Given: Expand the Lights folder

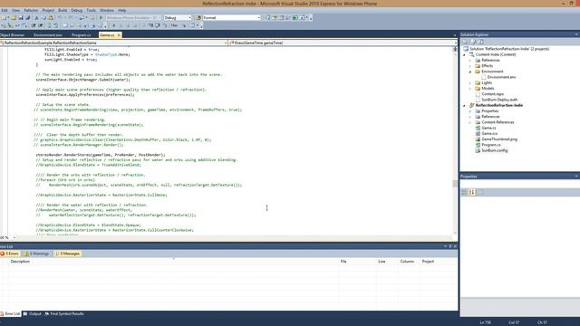Looking at the screenshot, I should [x=470, y=82].
